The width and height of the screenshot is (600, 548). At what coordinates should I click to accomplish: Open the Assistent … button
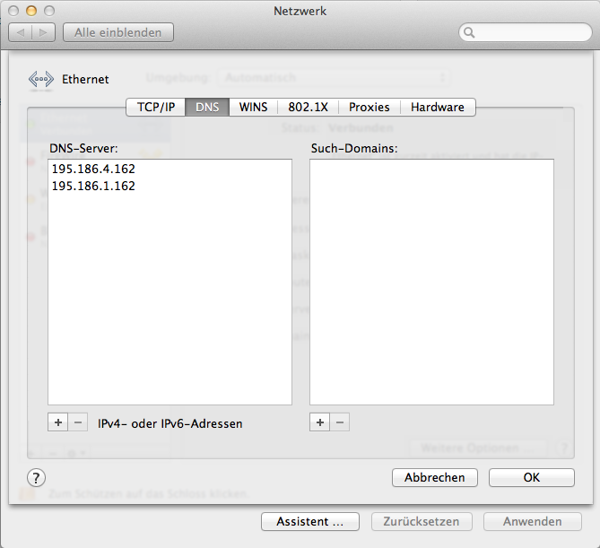click(x=310, y=522)
